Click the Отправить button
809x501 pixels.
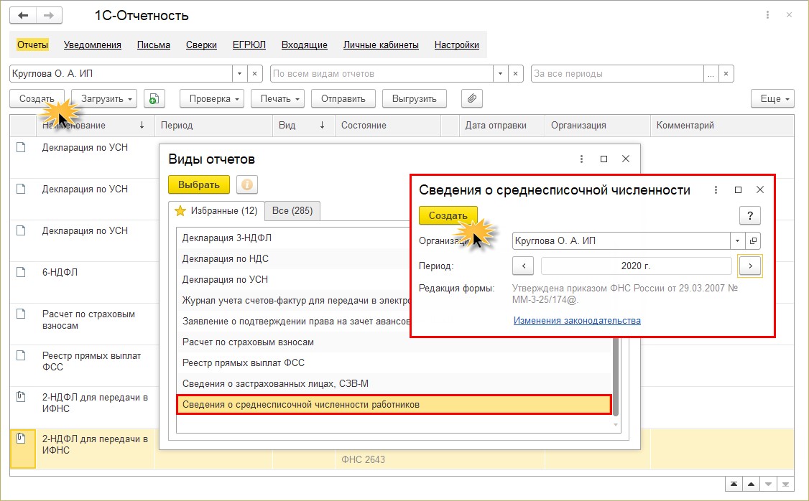click(x=343, y=98)
